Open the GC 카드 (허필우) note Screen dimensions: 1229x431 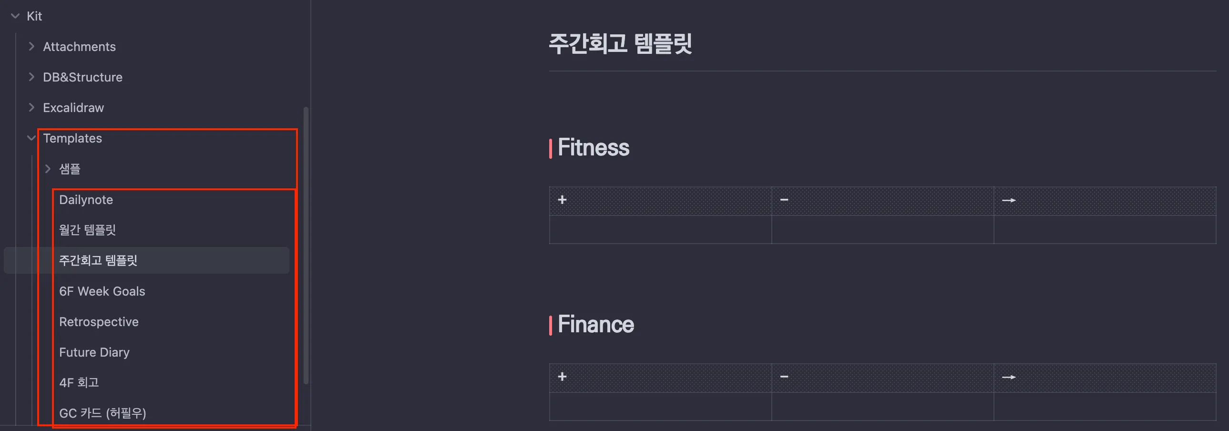coord(103,412)
